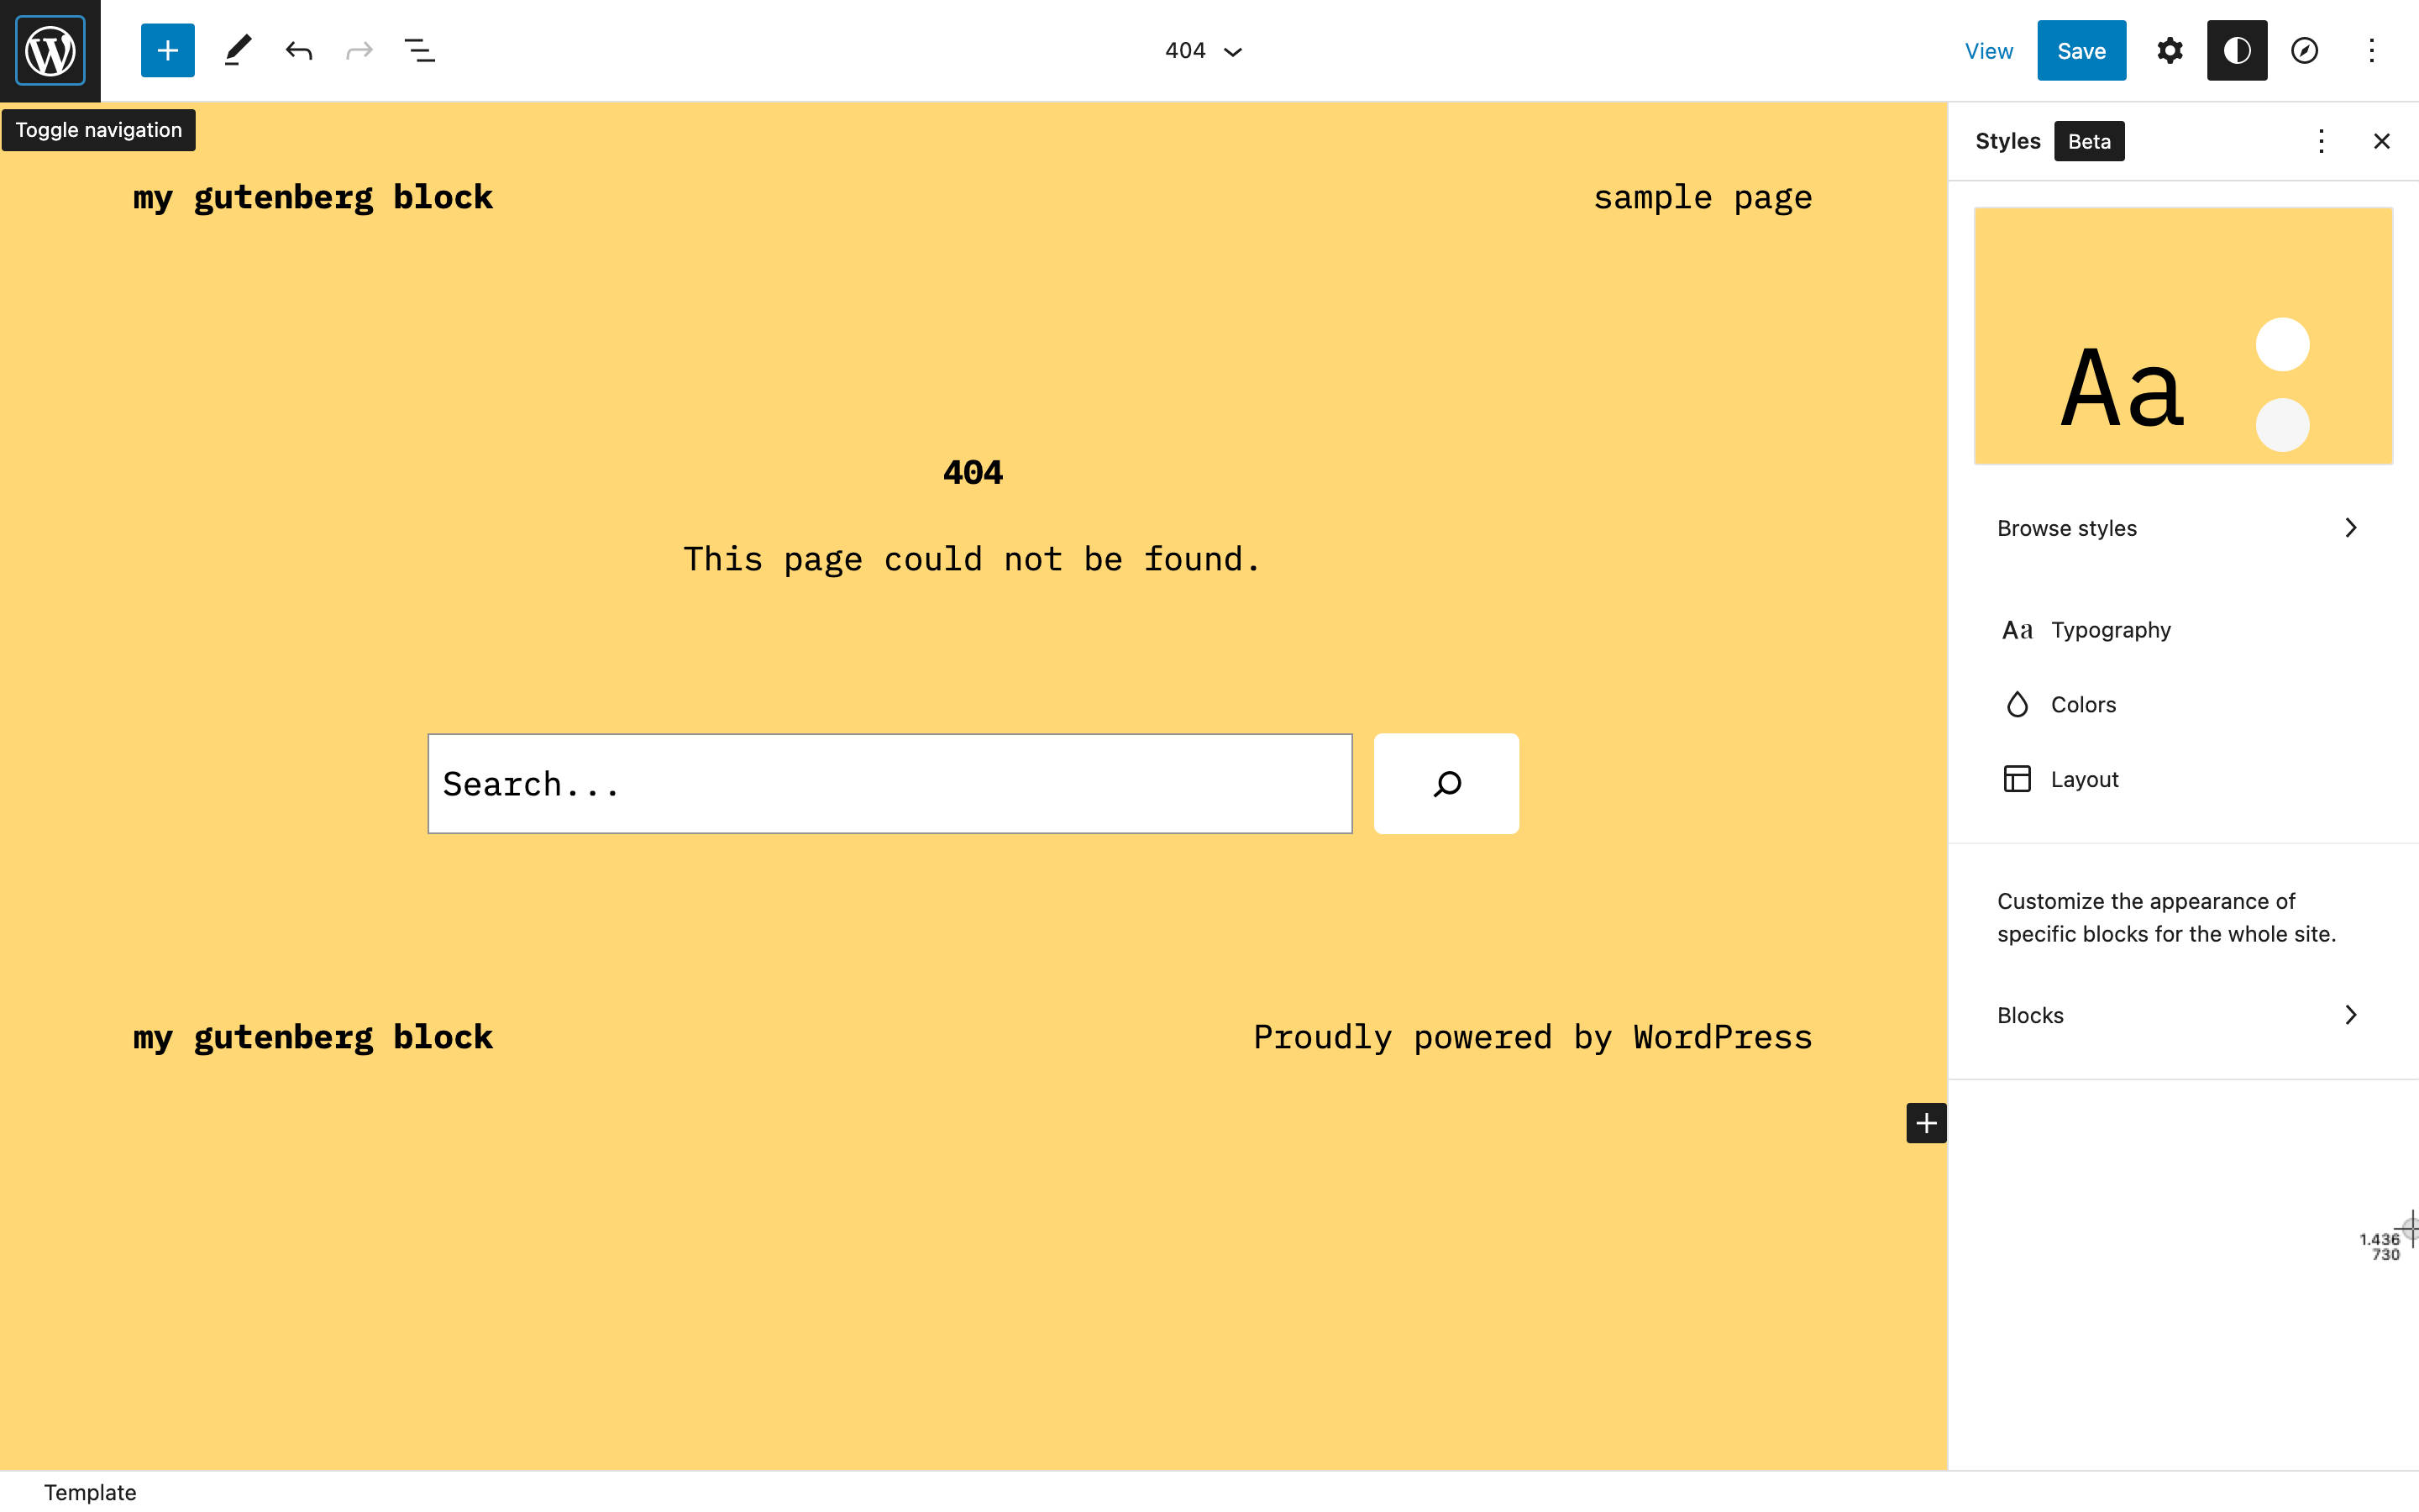
Task: Select the Edit (pencil) tool
Action: click(x=235, y=50)
